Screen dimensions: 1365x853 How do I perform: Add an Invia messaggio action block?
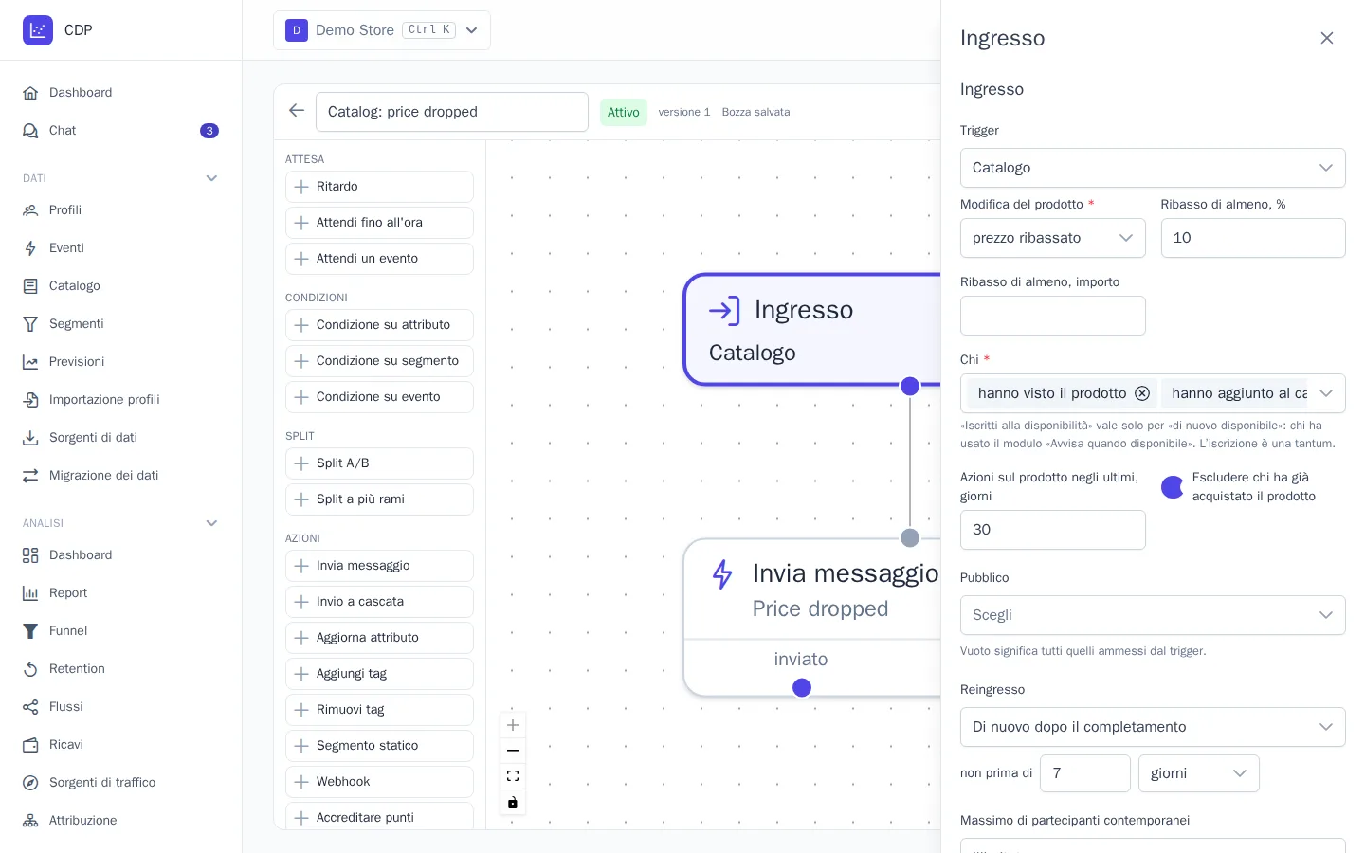(x=379, y=566)
